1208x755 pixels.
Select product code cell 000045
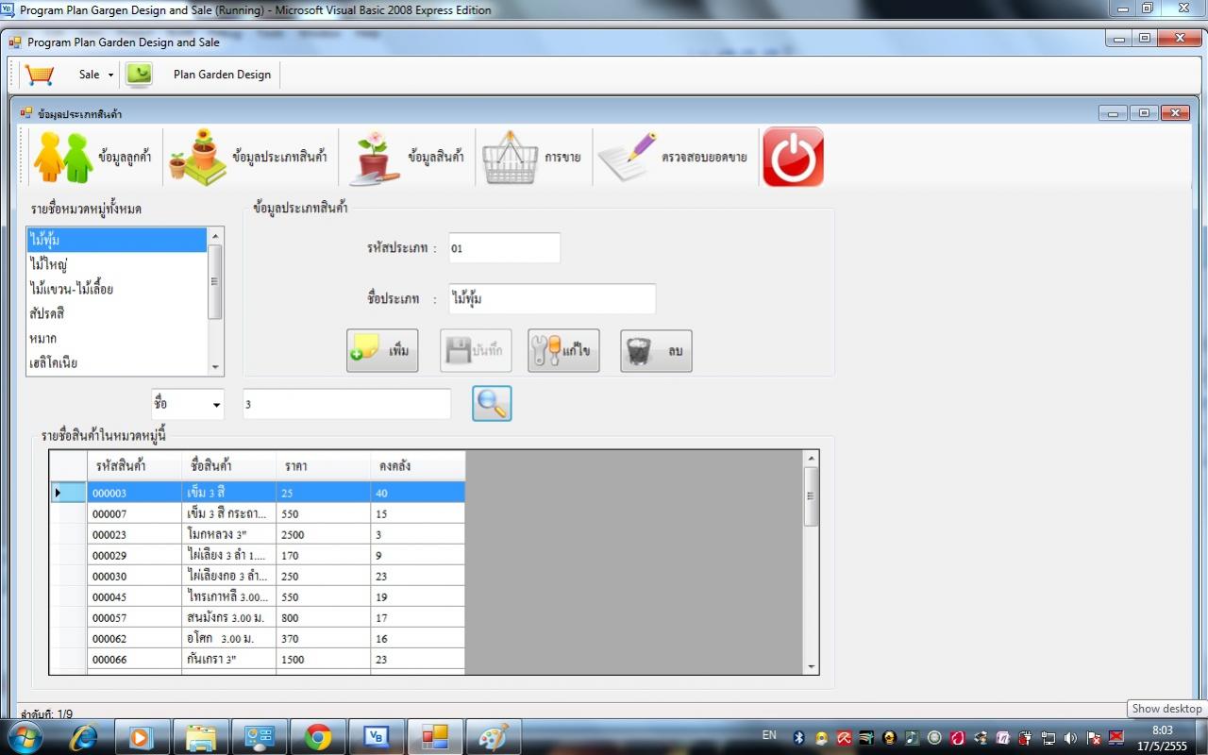pyautogui.click(x=134, y=596)
